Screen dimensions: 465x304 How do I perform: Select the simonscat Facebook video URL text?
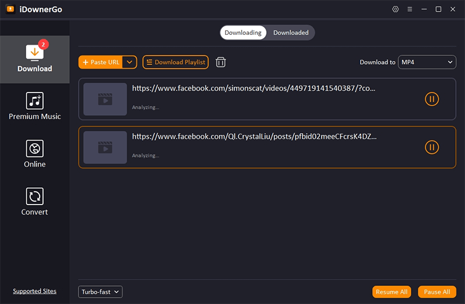253,88
